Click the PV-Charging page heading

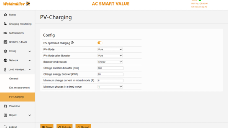pos(56,17)
